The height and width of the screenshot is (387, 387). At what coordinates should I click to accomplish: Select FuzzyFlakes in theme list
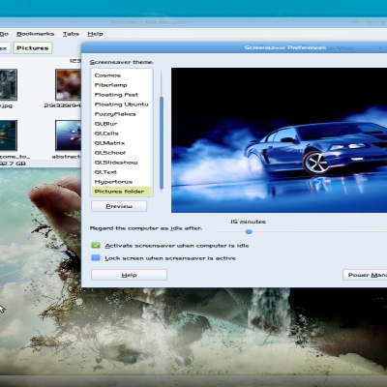[x=122, y=114]
